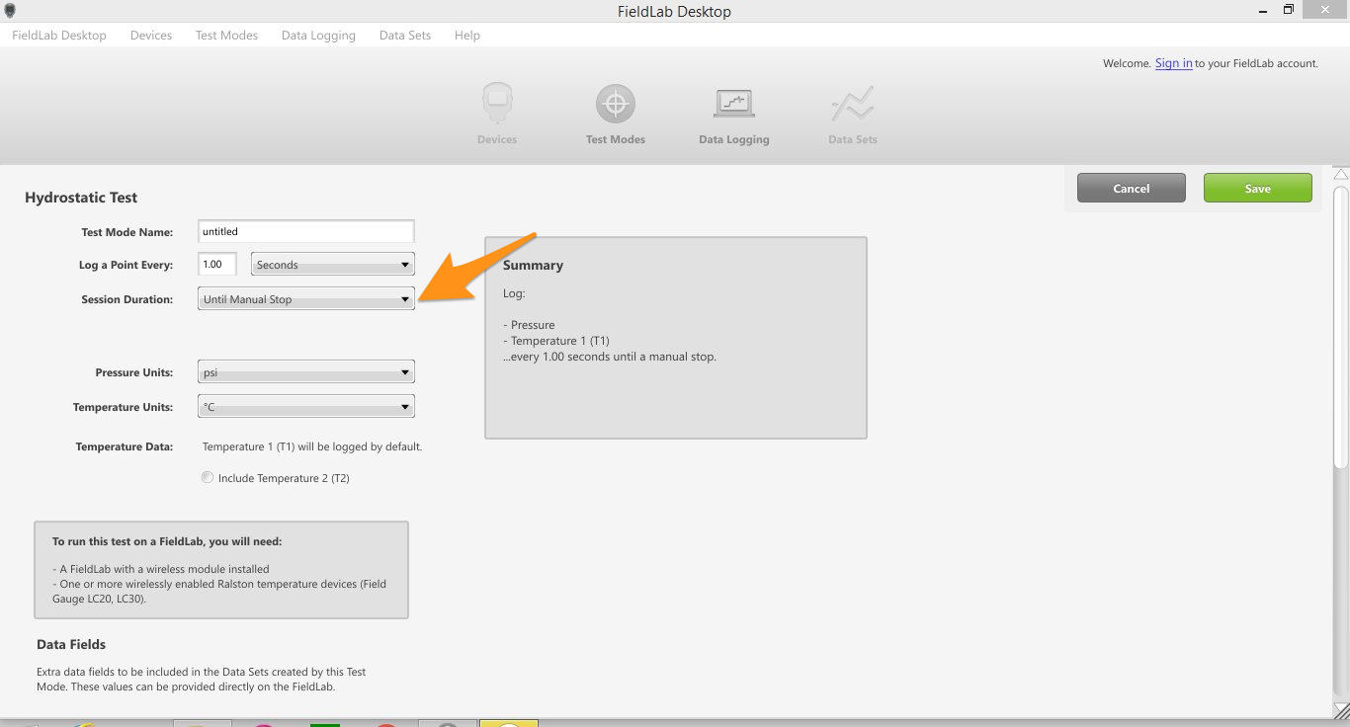Viewport: 1350px width, 727px height.
Task: Open the Devices toolbar icon
Action: pos(497,105)
